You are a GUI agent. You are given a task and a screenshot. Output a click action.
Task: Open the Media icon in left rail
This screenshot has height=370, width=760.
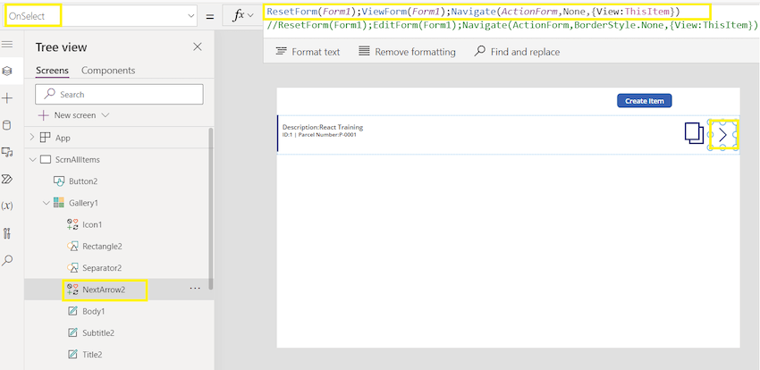(x=7, y=153)
